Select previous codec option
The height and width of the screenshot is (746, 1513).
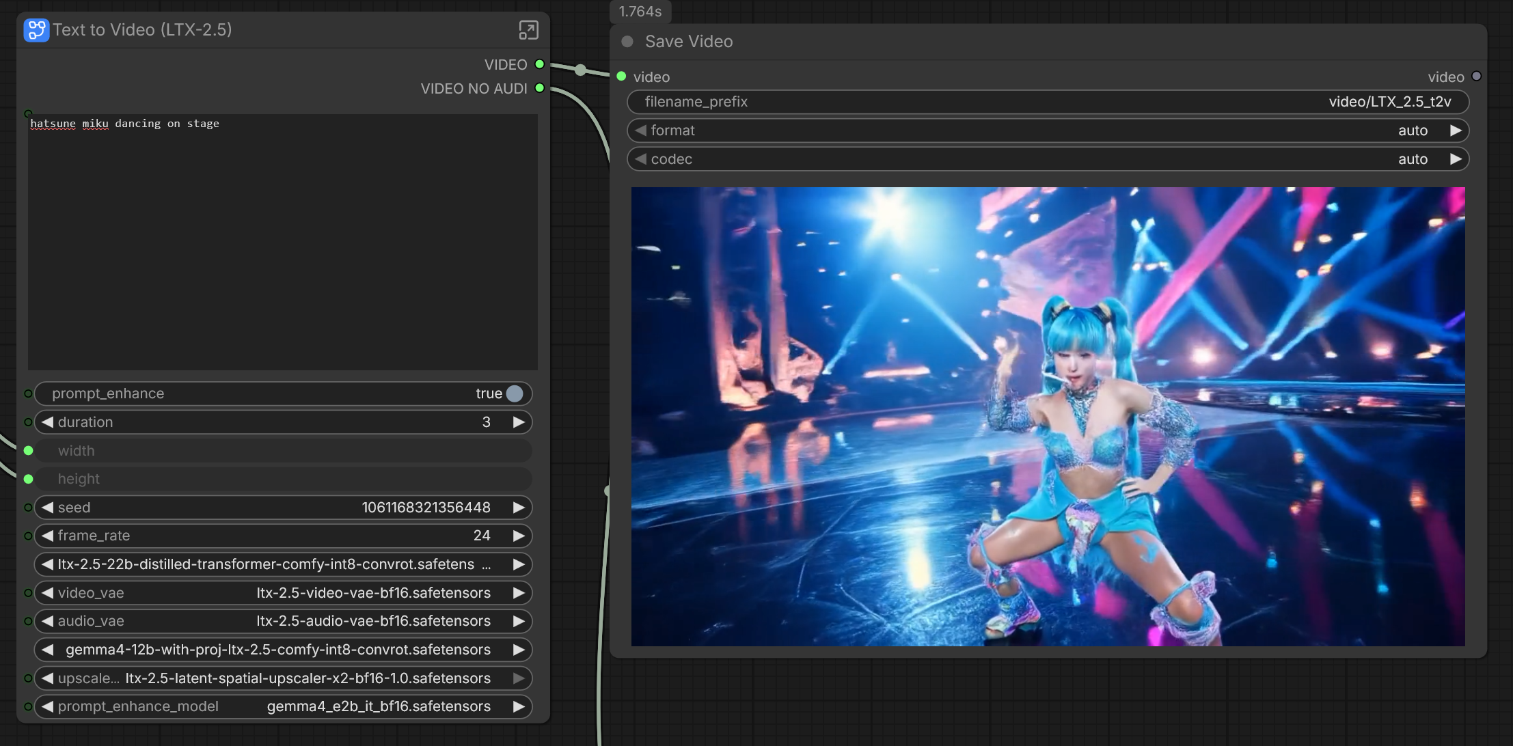pyautogui.click(x=640, y=159)
